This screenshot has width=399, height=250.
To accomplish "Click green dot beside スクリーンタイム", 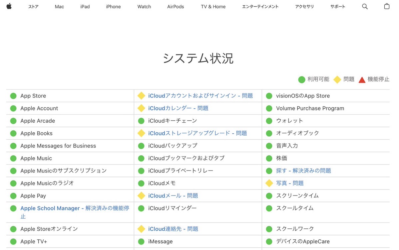I will [x=269, y=195].
